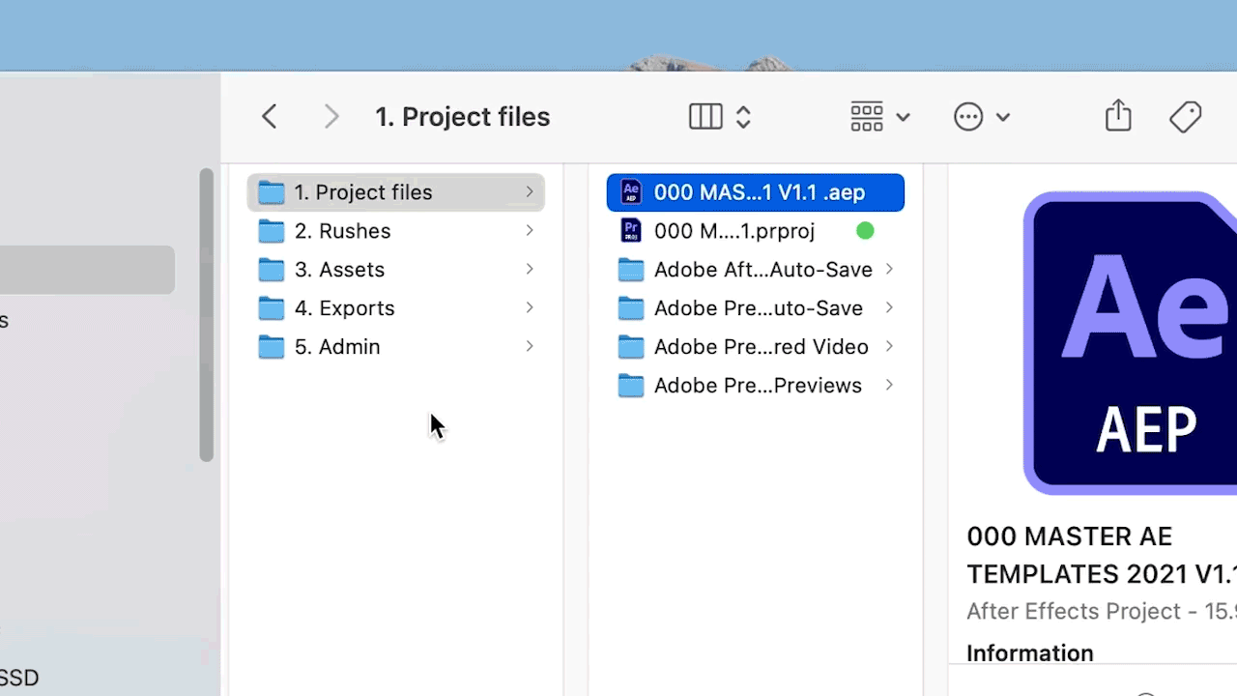The image size is (1237, 696).
Task: Expand chevron of Adobe Aft...Auto-Save
Action: pos(889,269)
